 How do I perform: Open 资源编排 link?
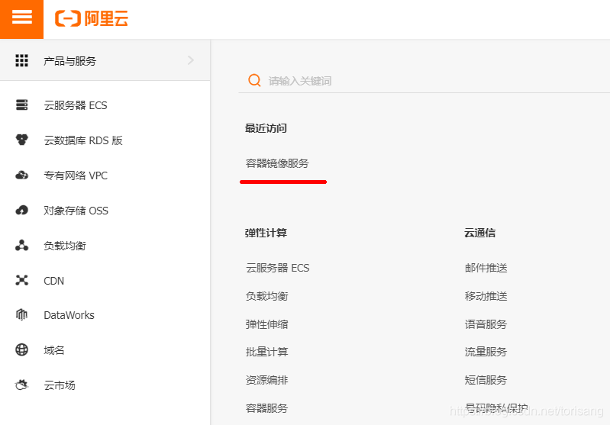click(267, 380)
